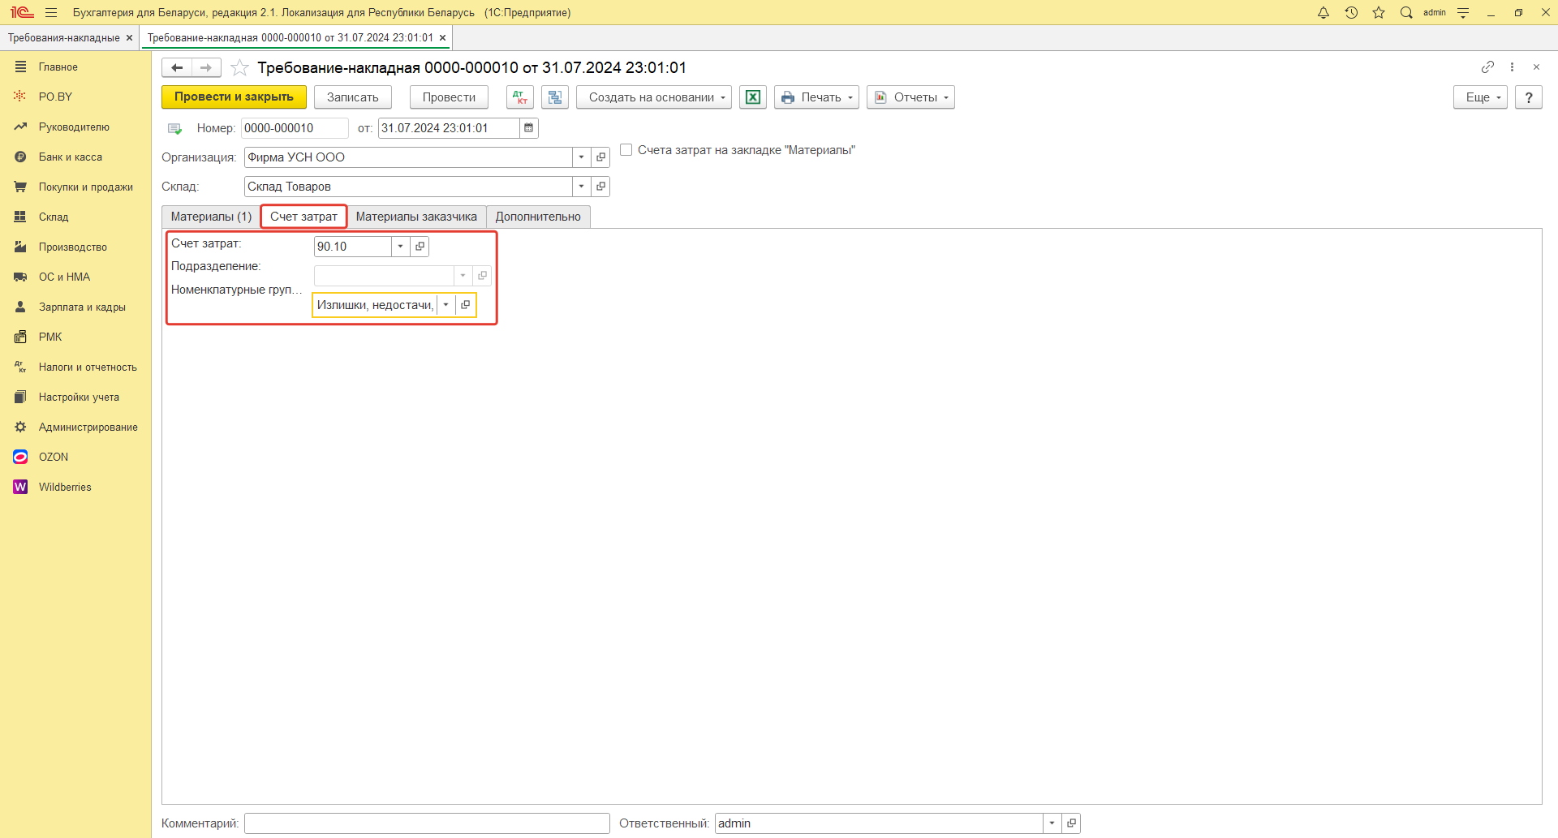Click Записать button
Screen dimensions: 1558x838
353,97
